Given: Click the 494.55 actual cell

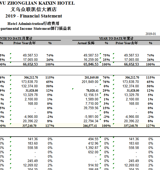Looking at the screenshot, I should point(93,139).
